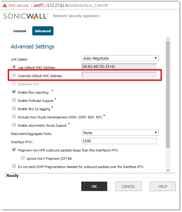Viewport: 182px width, 212px height.
Task: Click tooltip triangle beside Enable flow reporting
Action: coord(52,91)
